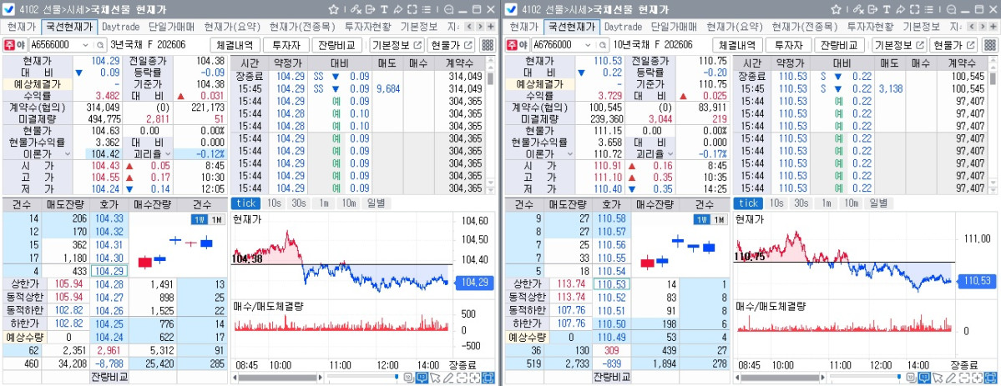This screenshot has width=1001, height=386.
Task: Open the A6566000 code dropdown arrow
Action: (85, 45)
